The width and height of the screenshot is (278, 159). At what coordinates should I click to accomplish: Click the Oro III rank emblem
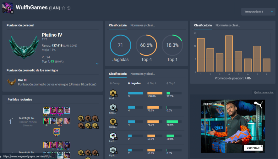pos(12,82)
